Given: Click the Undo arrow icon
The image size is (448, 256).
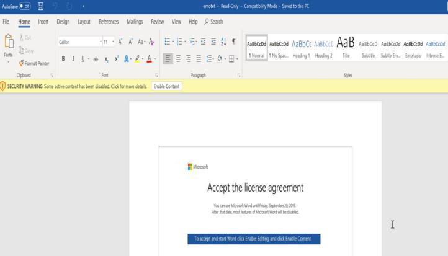Looking at the screenshot, I should click(x=55, y=6).
